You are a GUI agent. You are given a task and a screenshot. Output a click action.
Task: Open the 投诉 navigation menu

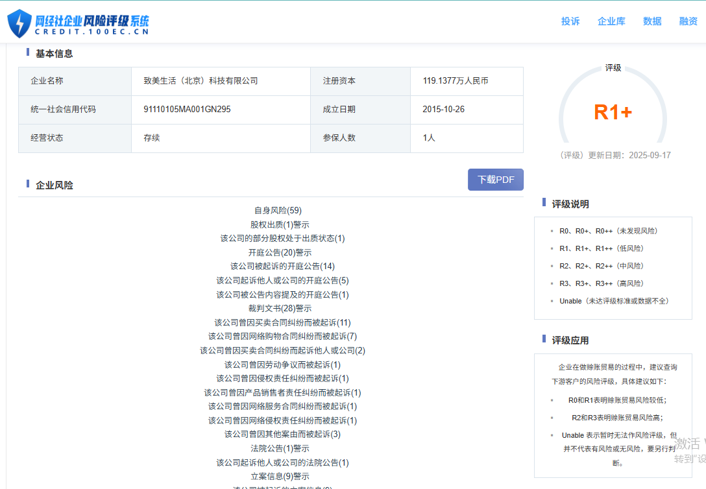[x=570, y=21]
